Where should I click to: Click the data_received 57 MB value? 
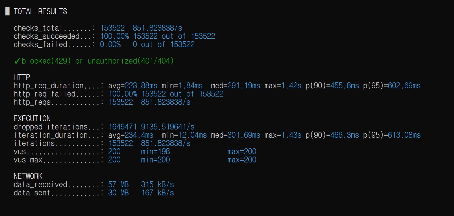coord(119,184)
